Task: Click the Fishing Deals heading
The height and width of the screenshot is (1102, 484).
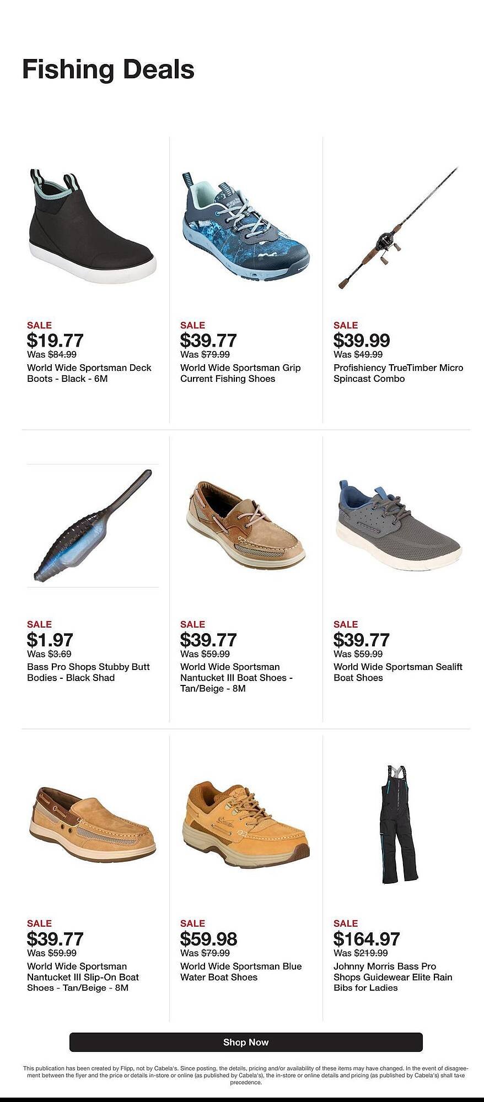Action: 108,70
